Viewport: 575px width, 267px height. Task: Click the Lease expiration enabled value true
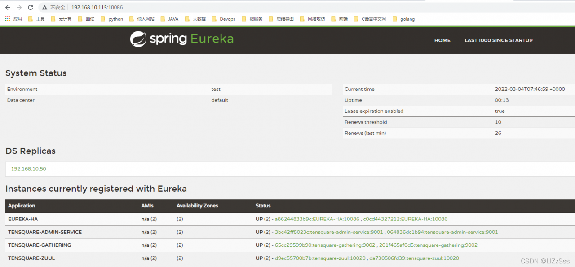click(500, 111)
